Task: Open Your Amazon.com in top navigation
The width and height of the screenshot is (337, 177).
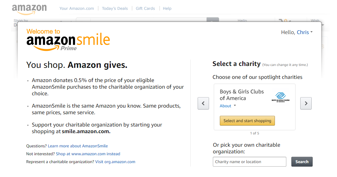Action: tap(77, 8)
